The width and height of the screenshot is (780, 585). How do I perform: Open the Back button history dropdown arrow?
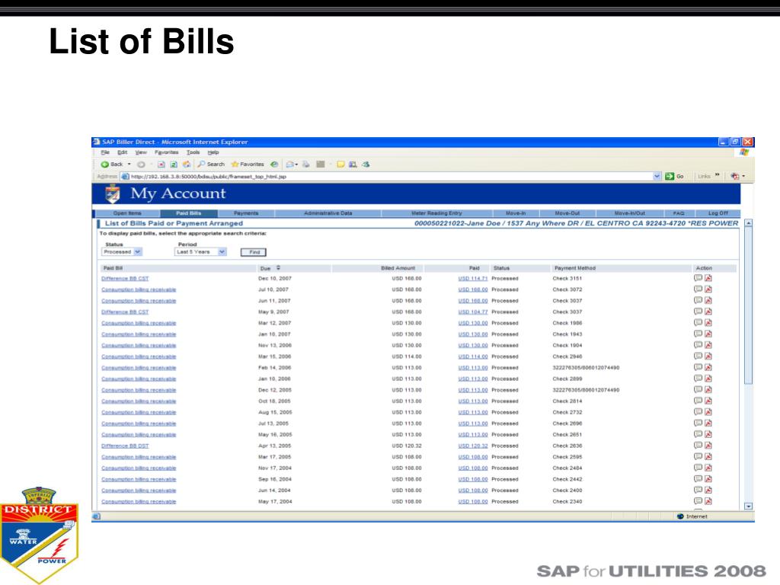(x=129, y=165)
